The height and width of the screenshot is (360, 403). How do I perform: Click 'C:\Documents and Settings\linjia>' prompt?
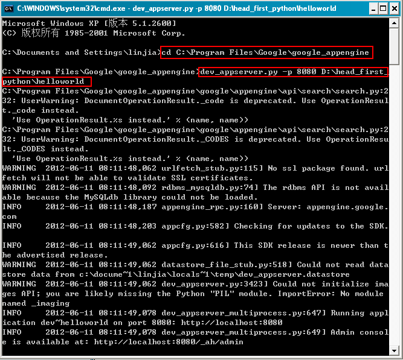pyautogui.click(x=82, y=52)
